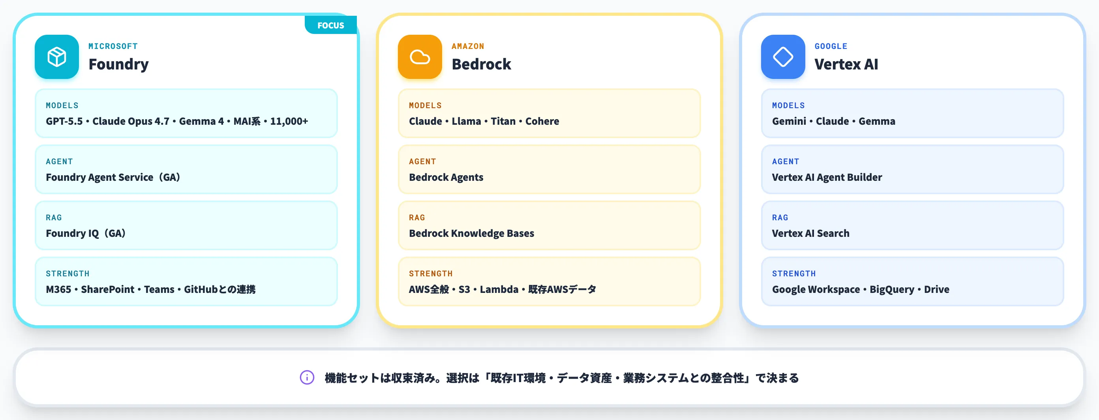Click the RAG label in the Vertex AI card
The width and height of the screenshot is (1099, 420).
point(780,217)
